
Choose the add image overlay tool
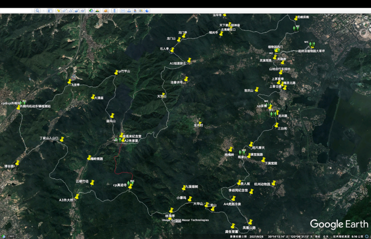tap(77, 11)
